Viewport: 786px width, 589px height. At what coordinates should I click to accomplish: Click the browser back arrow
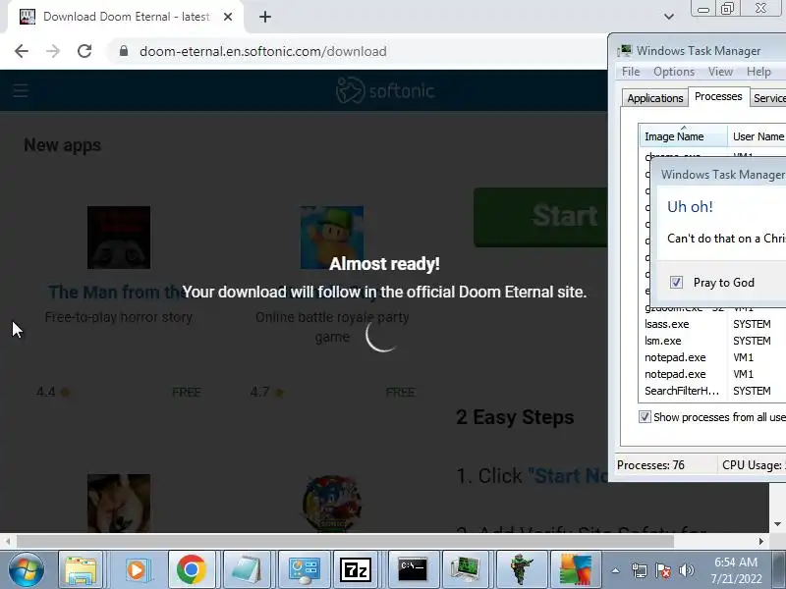point(22,51)
